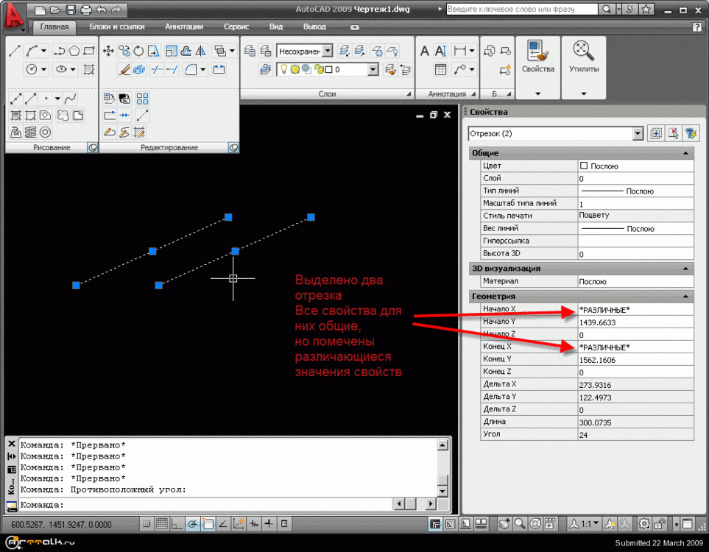
Task: Open the layer 0 dropdown list
Action: coord(373,69)
